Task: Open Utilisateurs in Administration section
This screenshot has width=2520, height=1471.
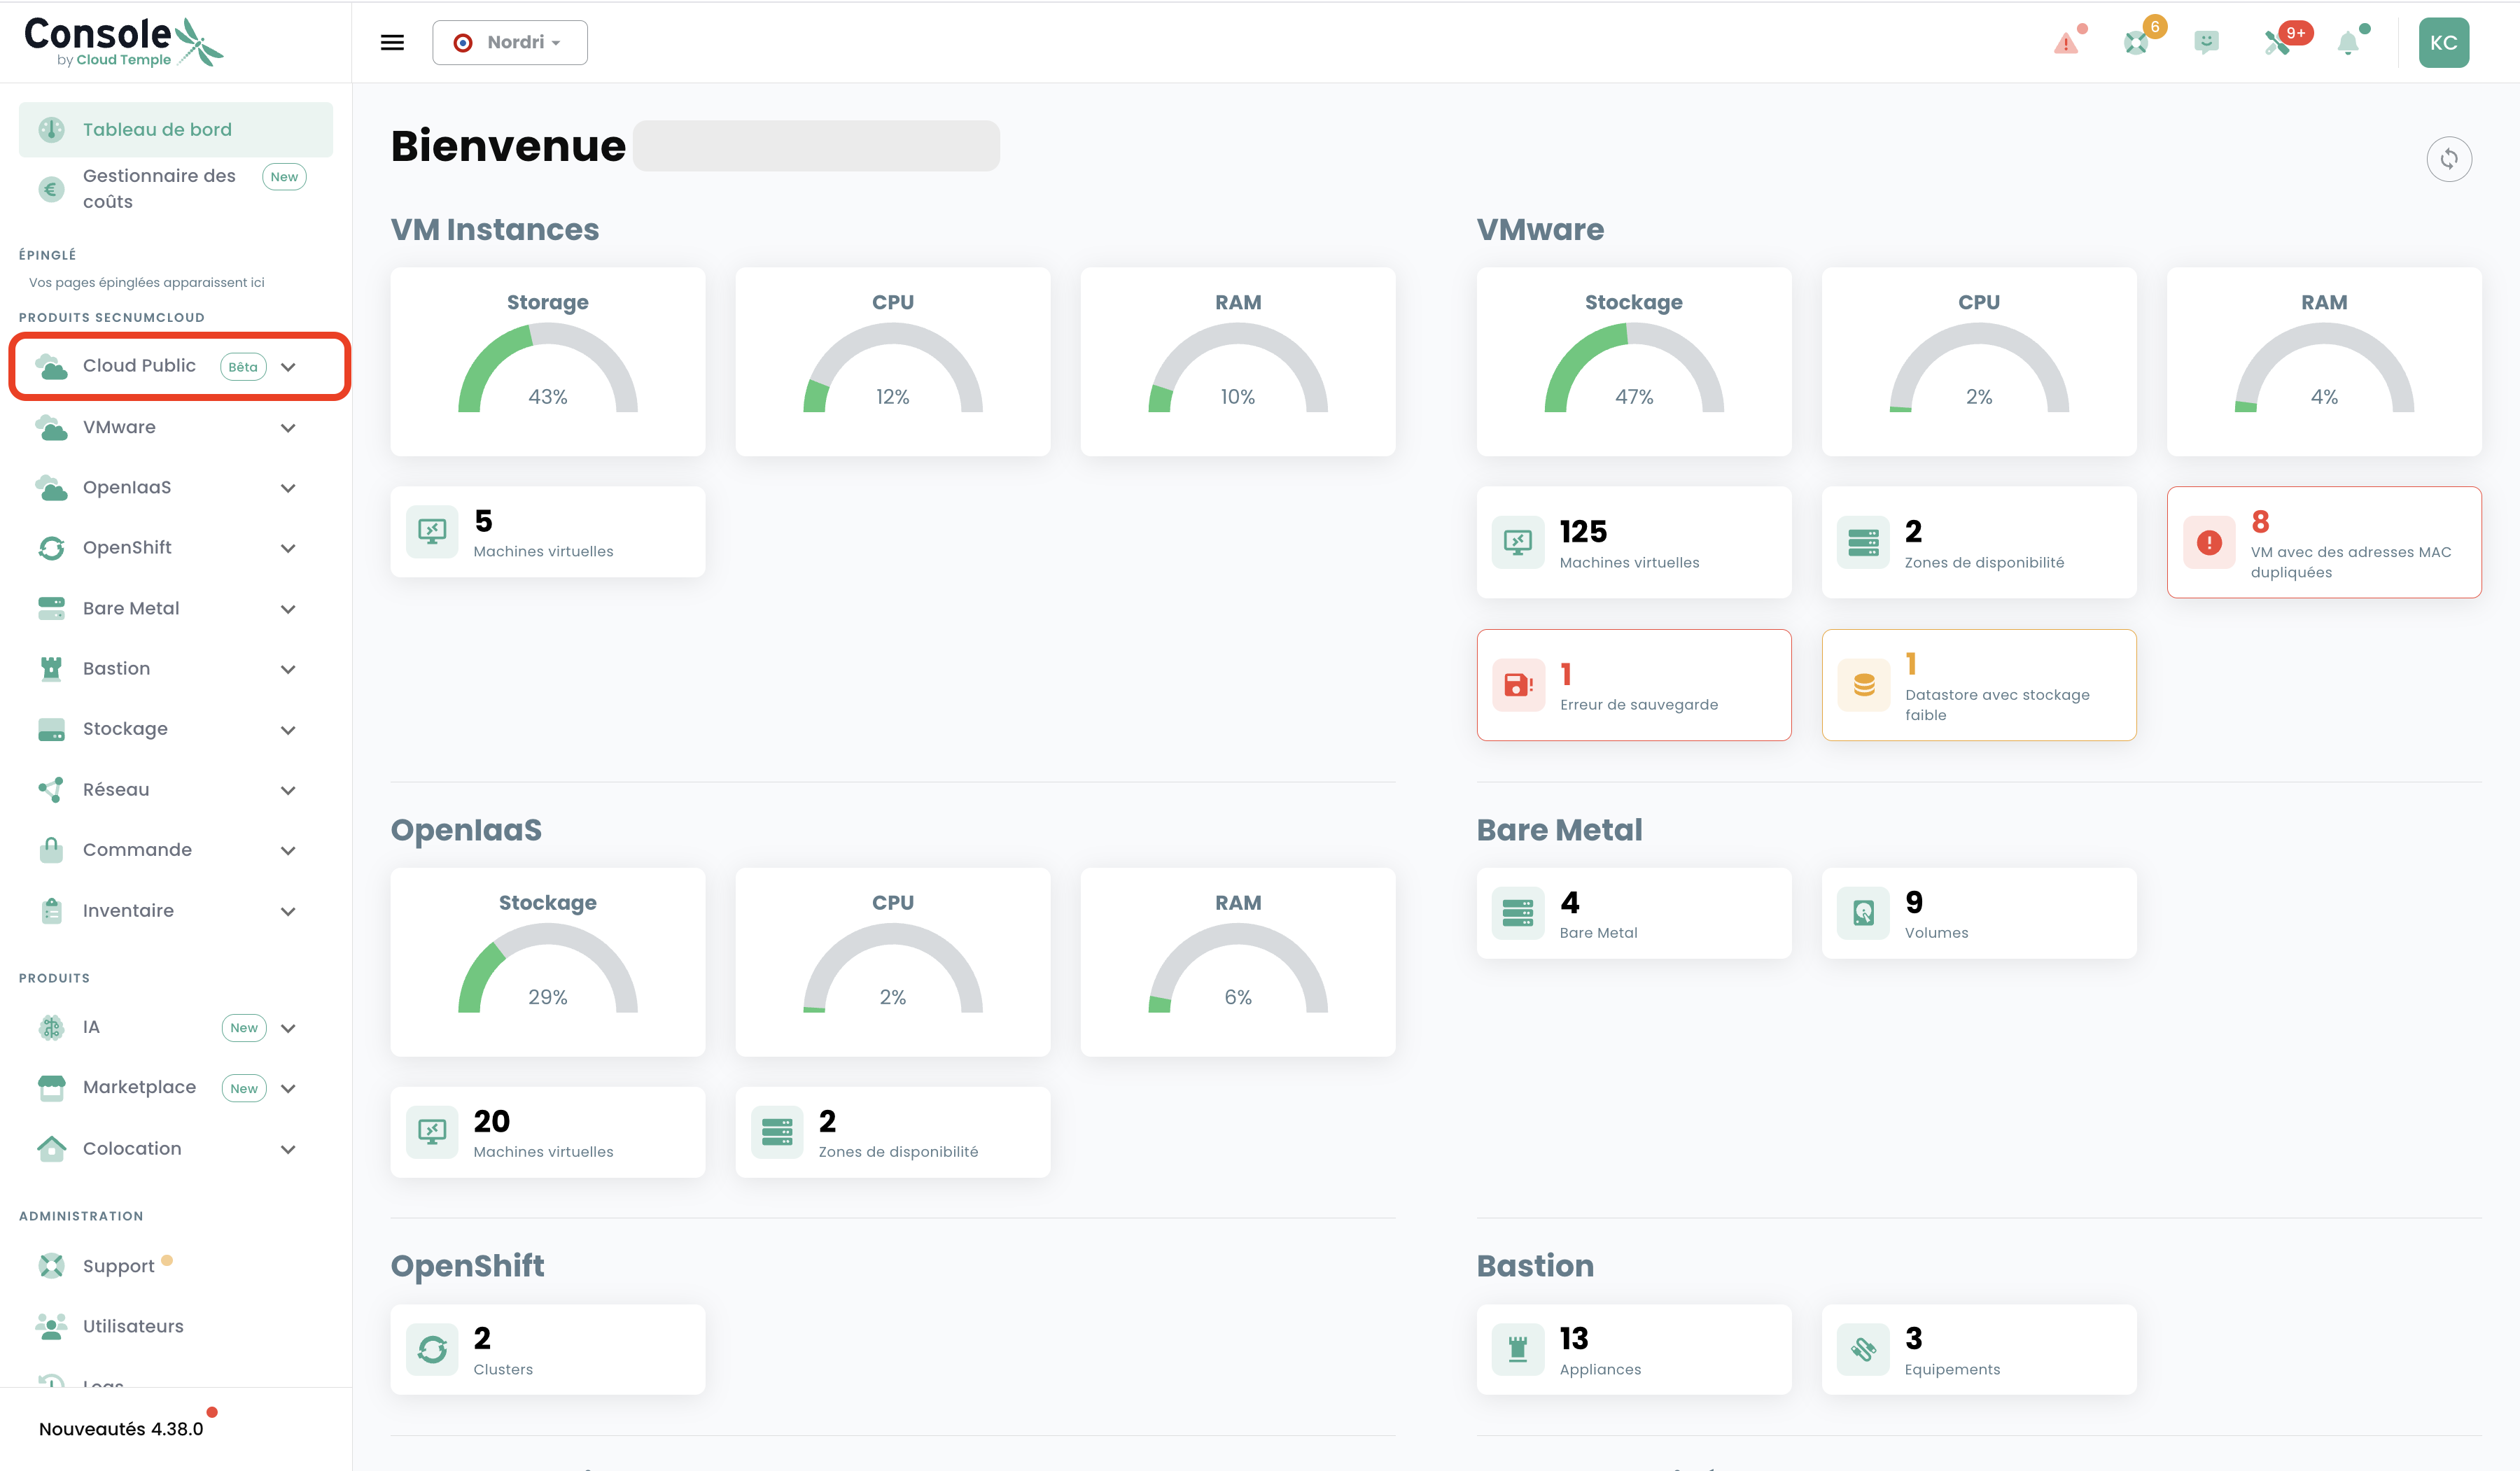Action: (133, 1326)
